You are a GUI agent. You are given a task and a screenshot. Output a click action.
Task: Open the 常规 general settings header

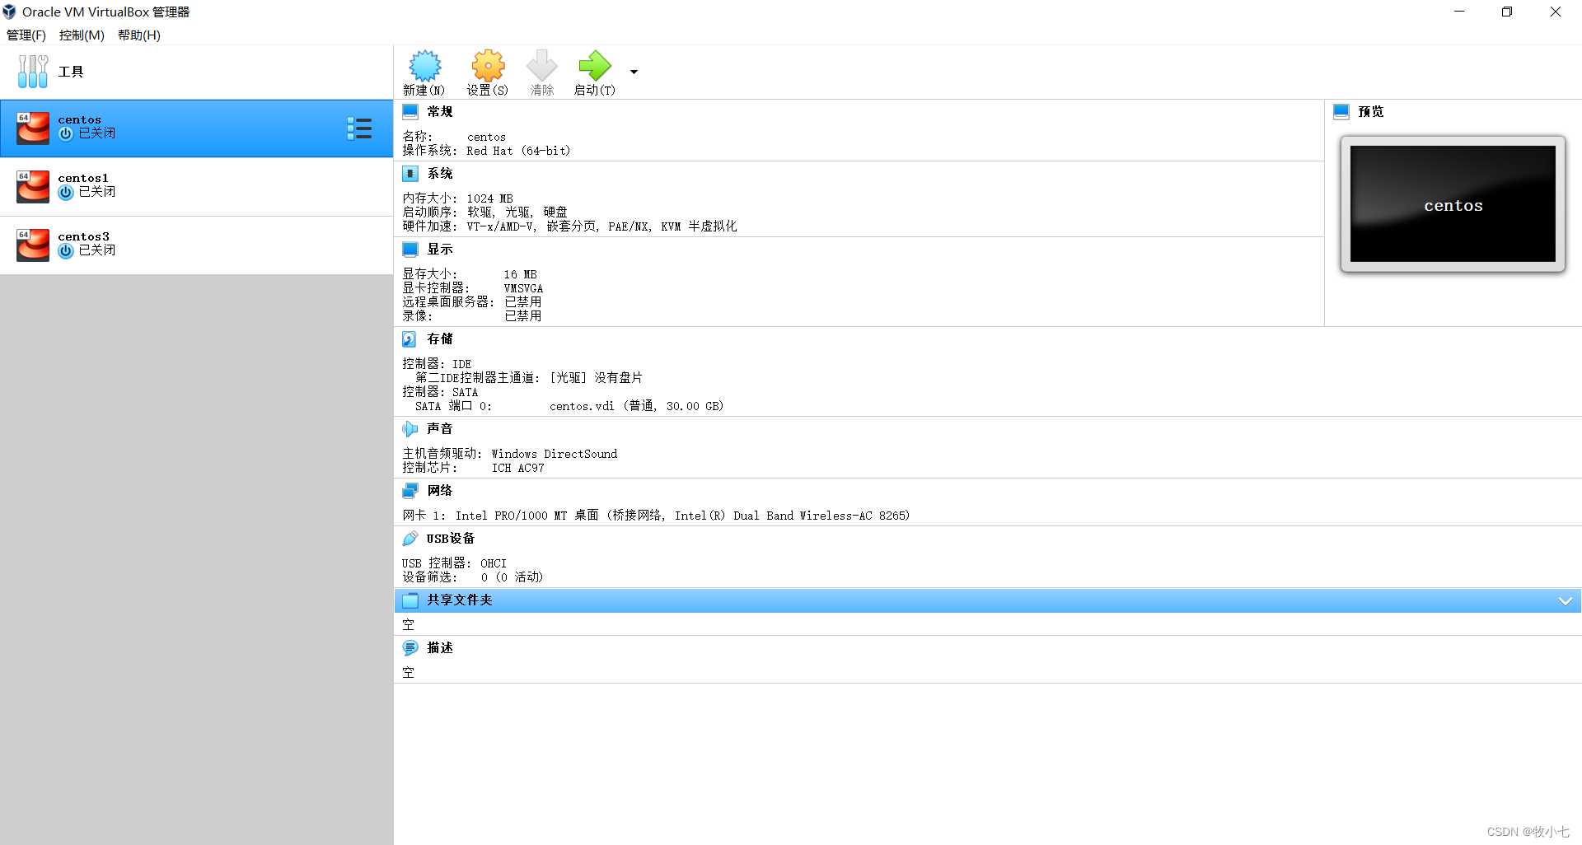pos(440,111)
